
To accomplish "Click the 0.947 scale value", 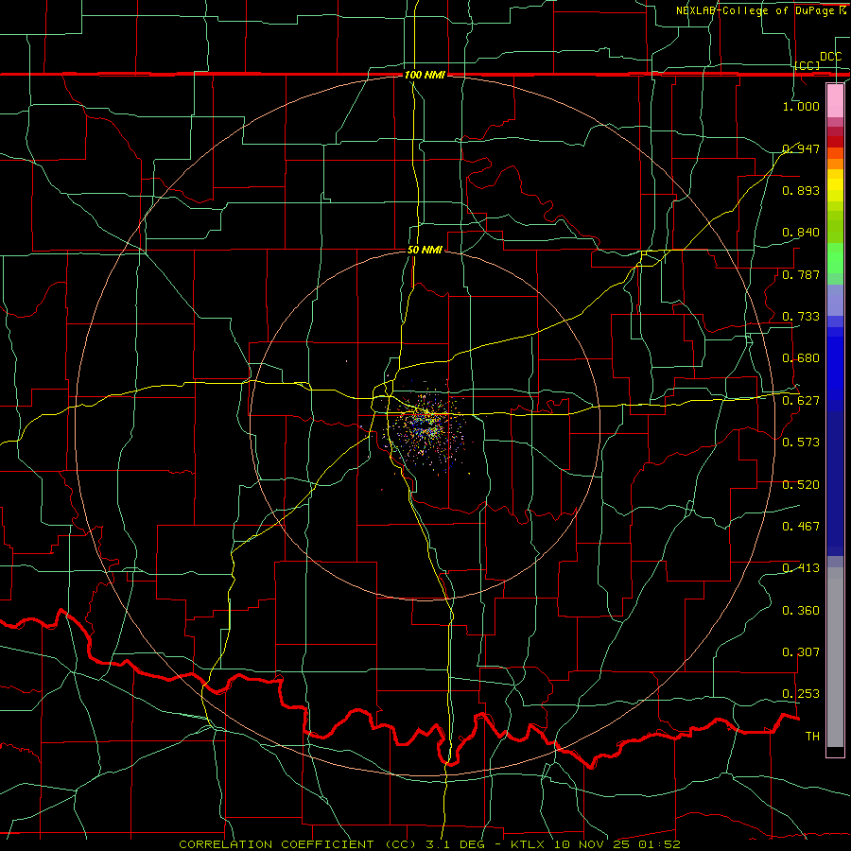I will coord(801,148).
